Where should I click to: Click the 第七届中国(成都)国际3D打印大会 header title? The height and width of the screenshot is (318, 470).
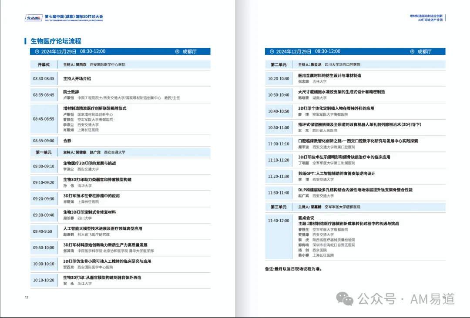[74, 17]
